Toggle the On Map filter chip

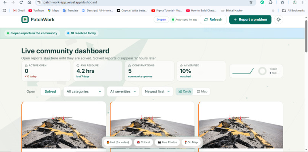[x=191, y=142]
